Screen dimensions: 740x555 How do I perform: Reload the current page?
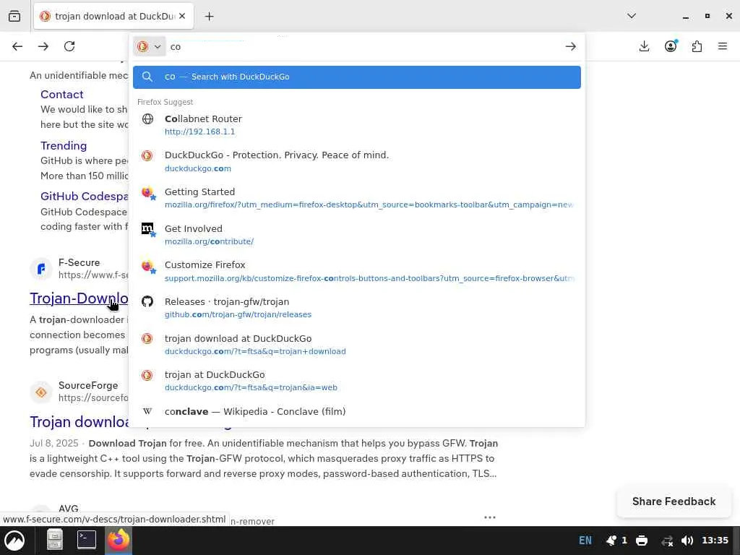click(69, 46)
